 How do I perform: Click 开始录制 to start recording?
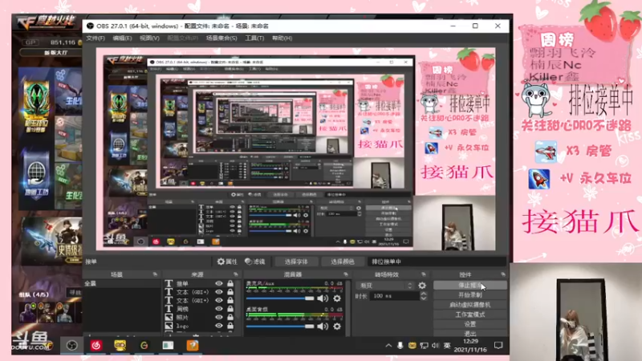click(x=469, y=295)
